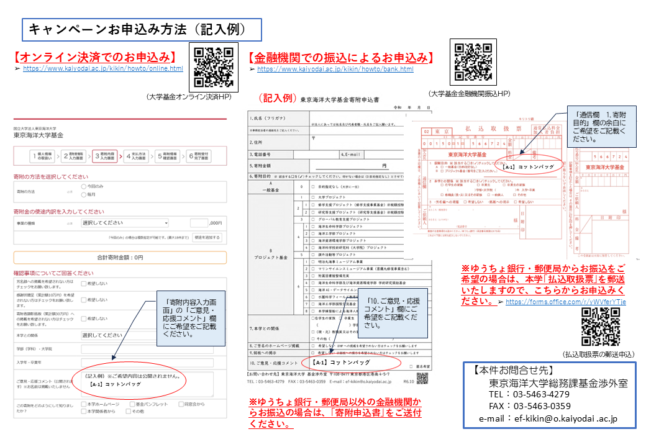Screen dimensions: 646x447
Task: Click the 払込取扱票の郵送申込 QR code
Action: click(x=601, y=327)
